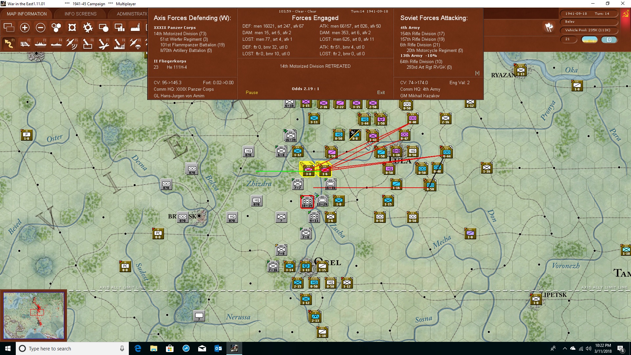631x355 pixels.
Task: Click 14th Motorized Division (73) in report
Action: click(180, 34)
